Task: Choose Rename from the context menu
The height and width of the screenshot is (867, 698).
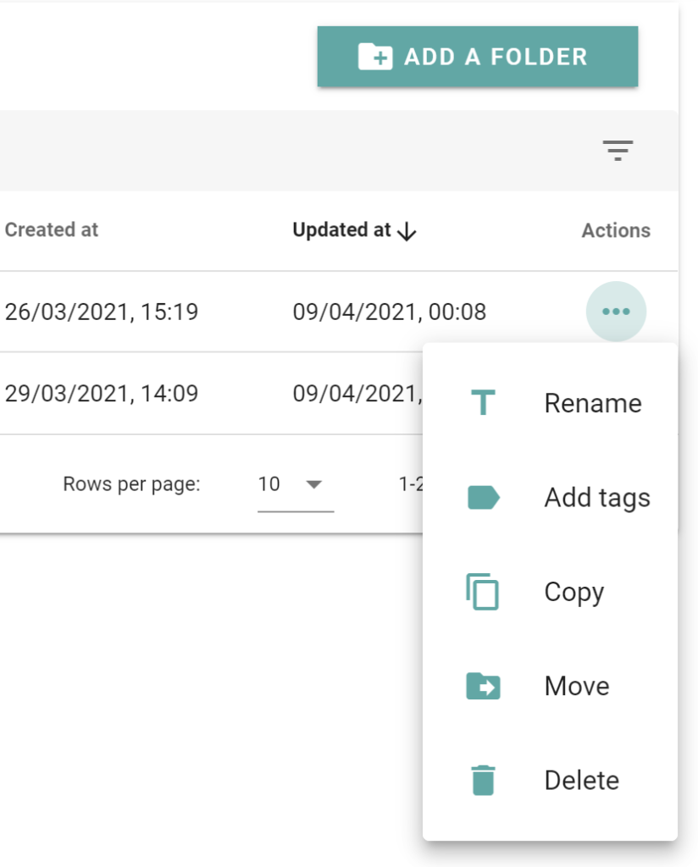Action: [550, 402]
